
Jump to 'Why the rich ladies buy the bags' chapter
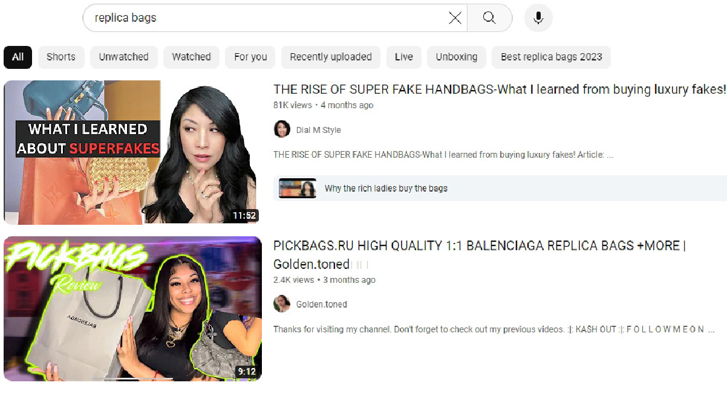(500, 188)
